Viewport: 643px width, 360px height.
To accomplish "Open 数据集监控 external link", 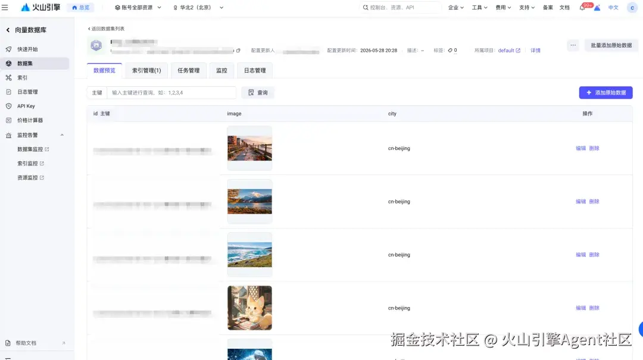I will [33, 149].
